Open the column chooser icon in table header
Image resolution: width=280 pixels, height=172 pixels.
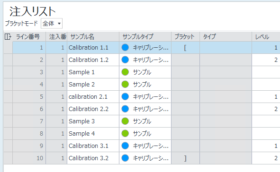tap(8, 37)
